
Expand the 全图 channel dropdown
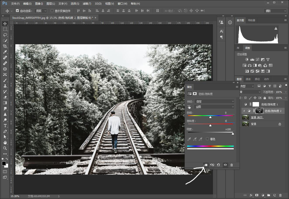(x=215, y=107)
